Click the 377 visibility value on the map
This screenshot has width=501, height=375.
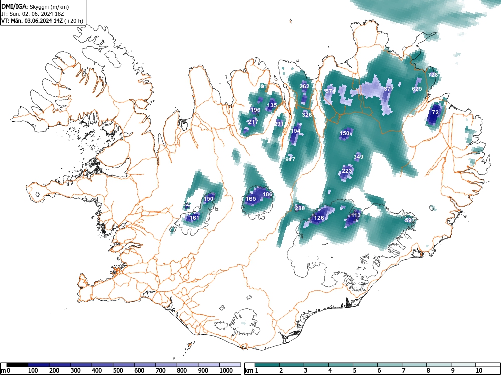pyautogui.click(x=389, y=89)
